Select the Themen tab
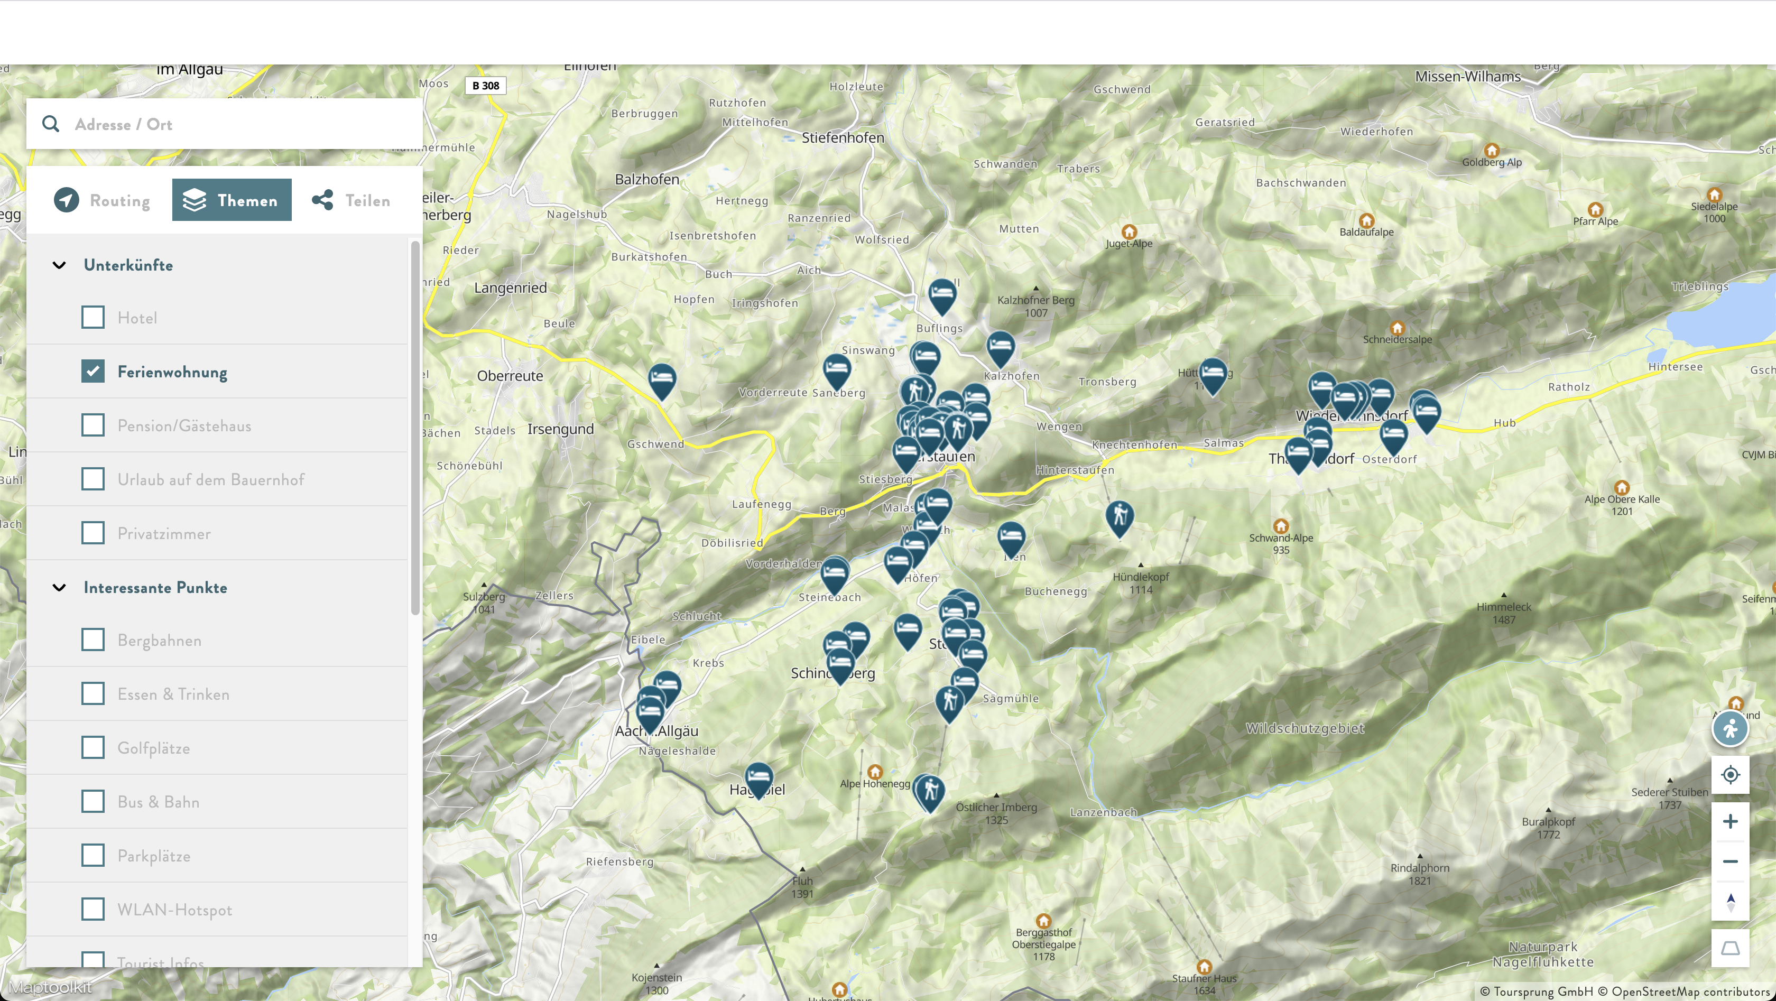1776x1001 pixels. (x=232, y=200)
